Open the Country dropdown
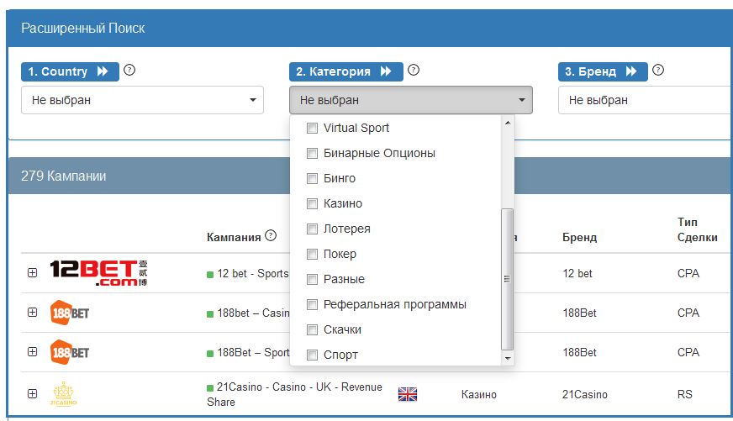This screenshot has width=733, height=421. click(142, 100)
